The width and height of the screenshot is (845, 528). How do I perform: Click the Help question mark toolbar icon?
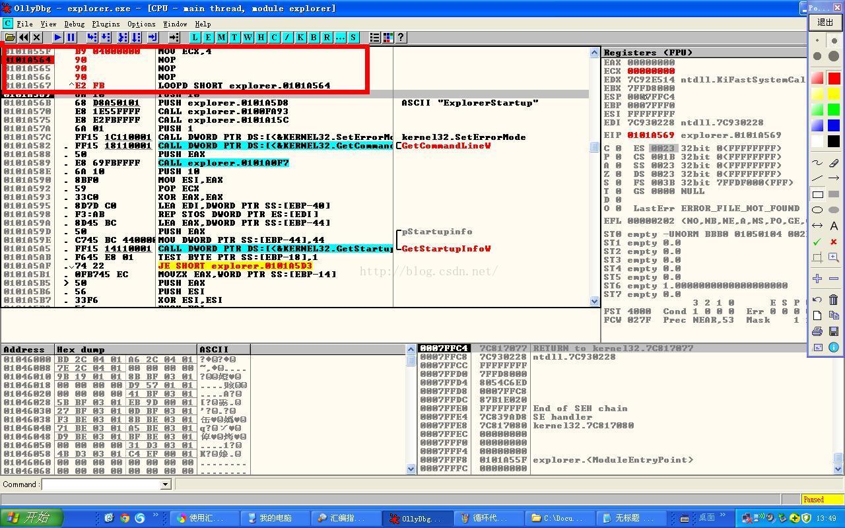[401, 38]
